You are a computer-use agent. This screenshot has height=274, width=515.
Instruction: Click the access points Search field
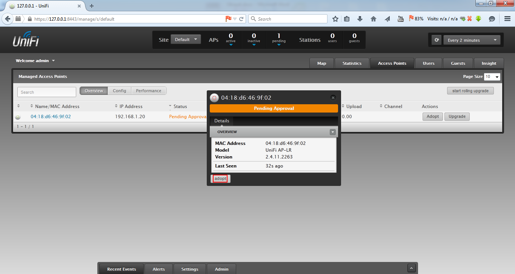(47, 92)
